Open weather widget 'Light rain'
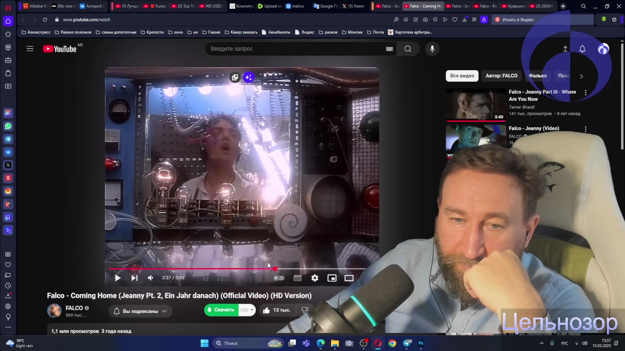Viewport: 625px width, 351px height. pos(19,343)
